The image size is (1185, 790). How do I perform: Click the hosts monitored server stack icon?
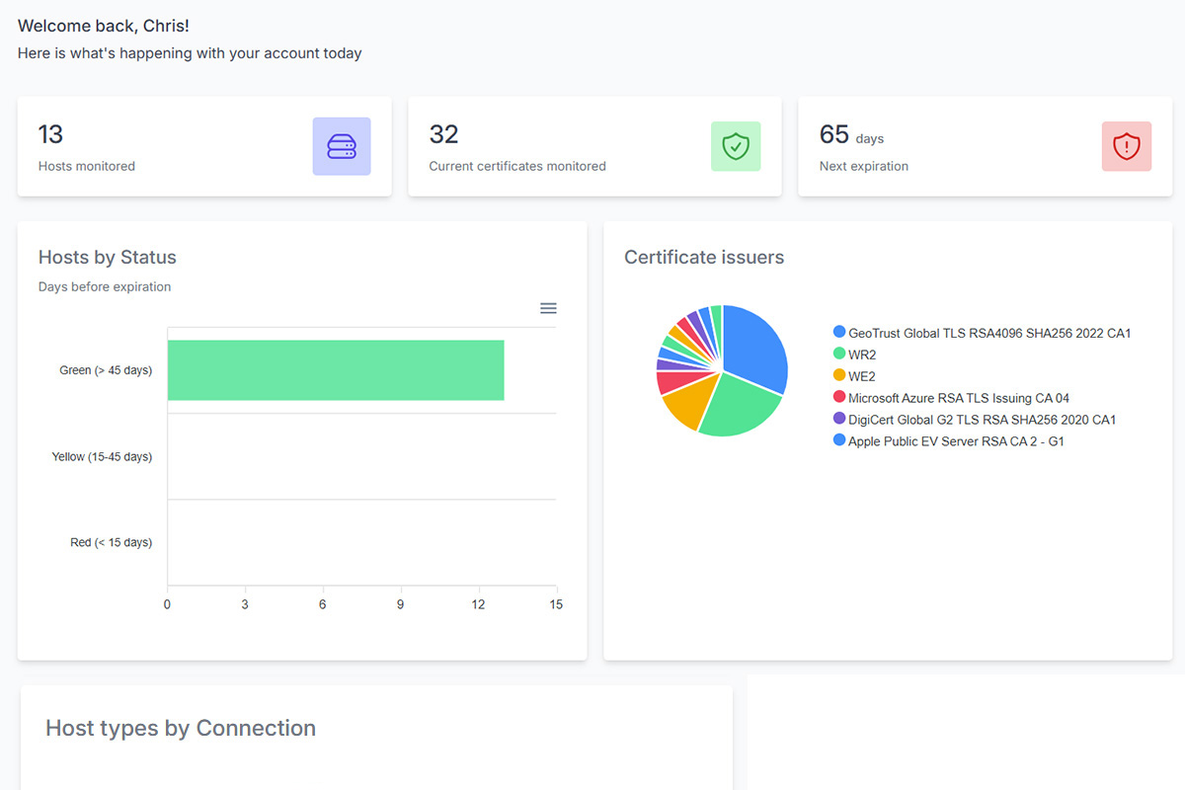[341, 145]
